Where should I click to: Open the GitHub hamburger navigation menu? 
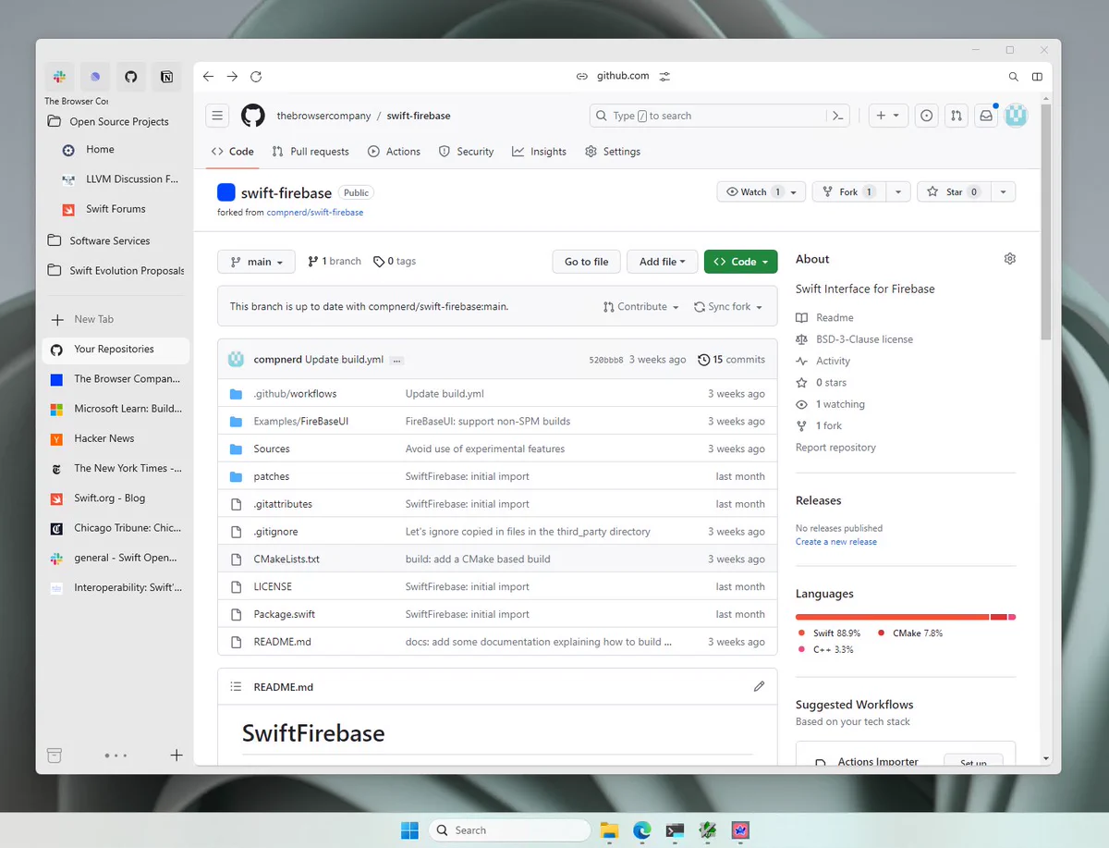217,116
